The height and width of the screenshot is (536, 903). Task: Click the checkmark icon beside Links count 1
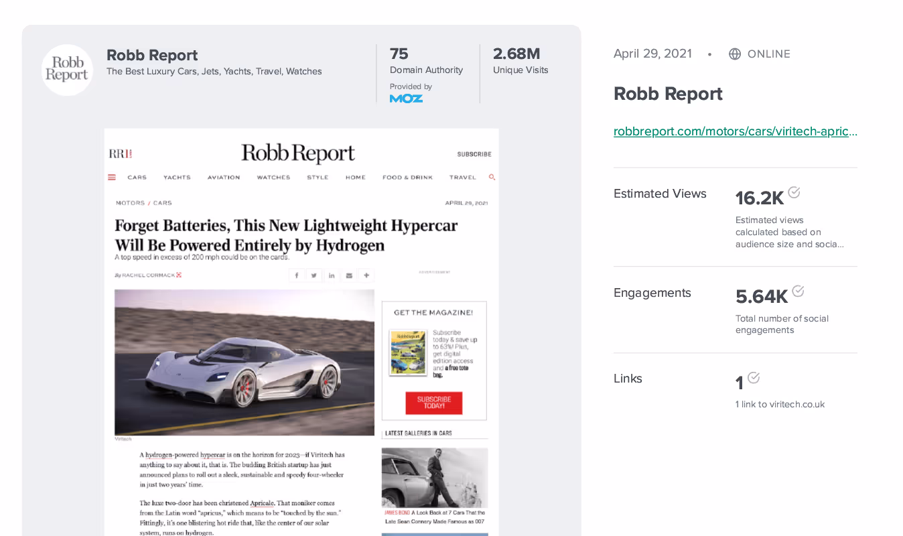click(x=754, y=378)
